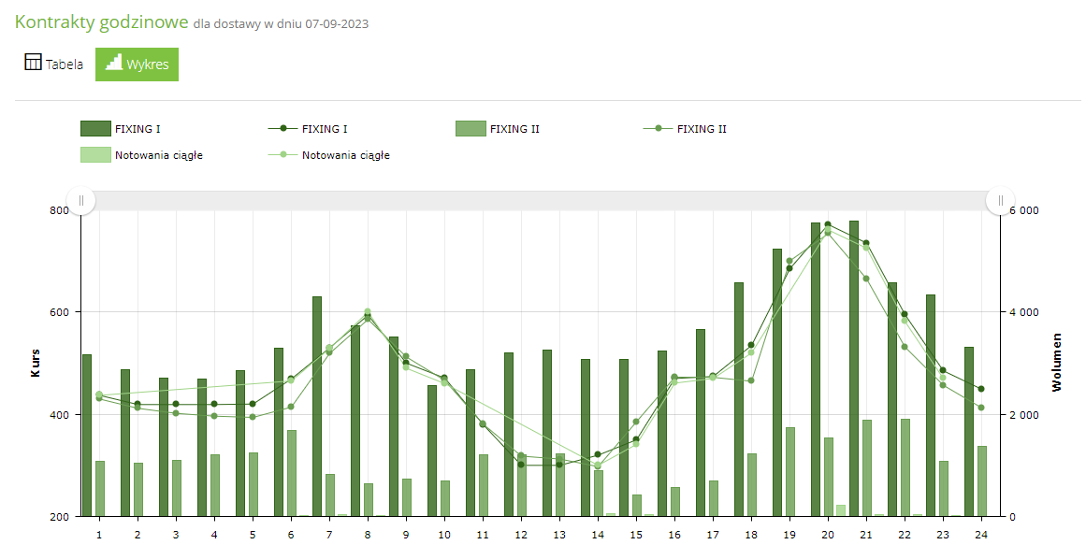Click the bar chart icon on Wykres button

(113, 63)
